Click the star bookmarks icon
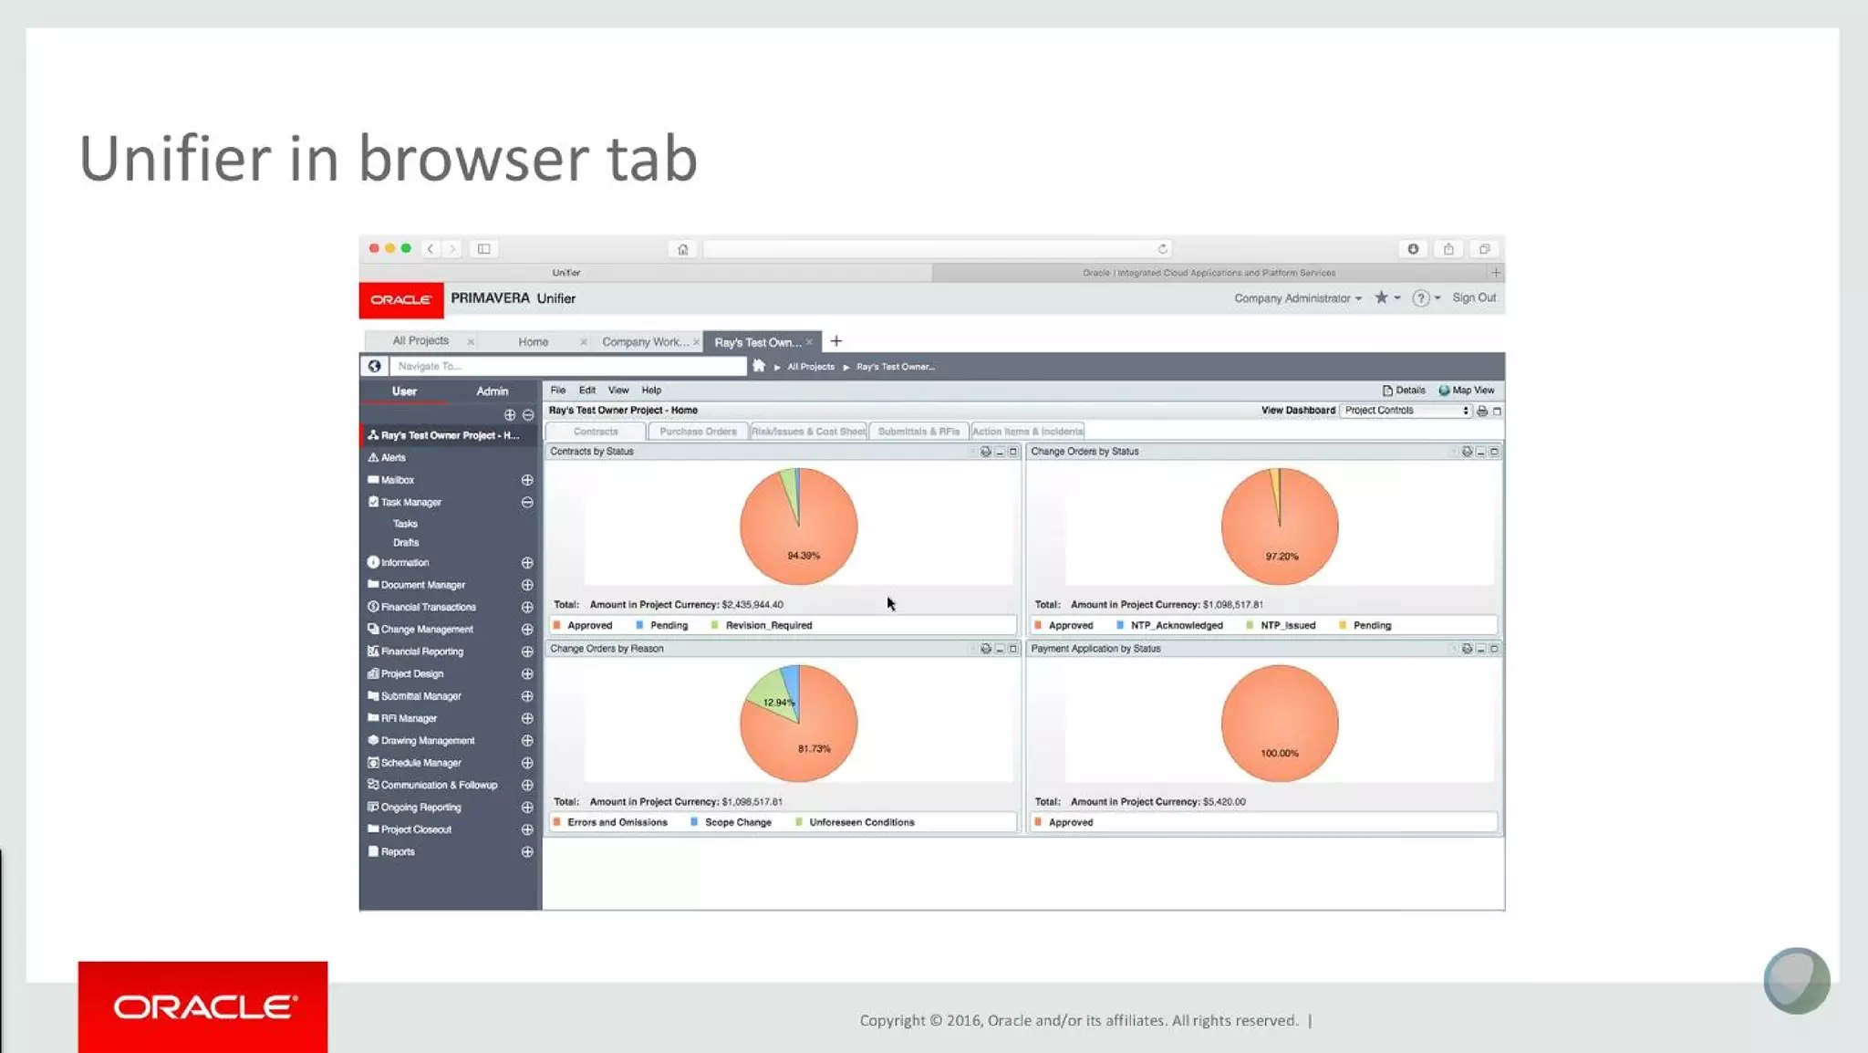The width and height of the screenshot is (1868, 1053). coord(1381,297)
